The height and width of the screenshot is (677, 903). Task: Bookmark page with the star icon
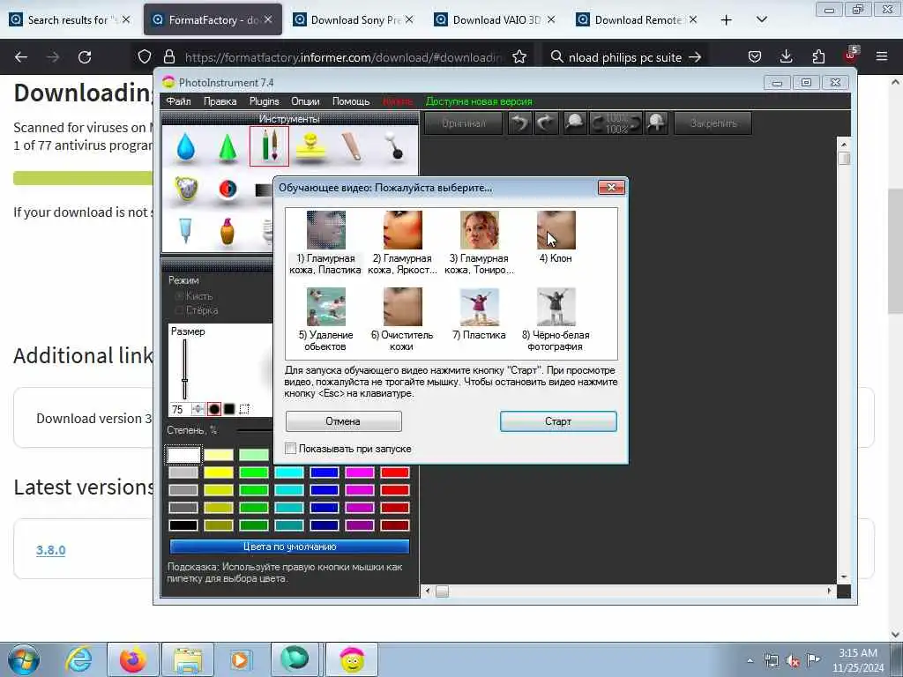coord(519,57)
